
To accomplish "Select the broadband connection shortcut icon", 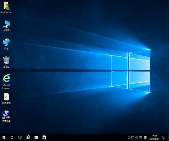I will click(x=7, y=116).
